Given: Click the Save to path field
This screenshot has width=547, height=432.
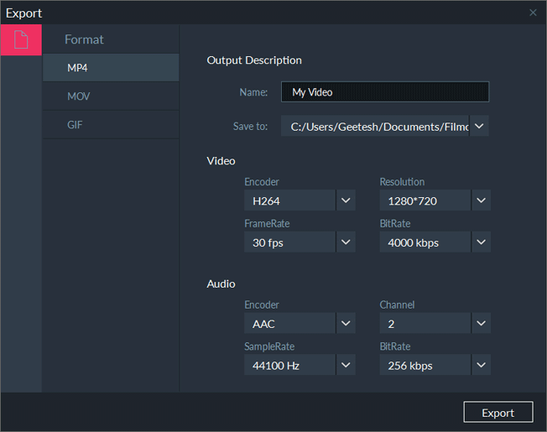Looking at the screenshot, I should click(x=375, y=126).
